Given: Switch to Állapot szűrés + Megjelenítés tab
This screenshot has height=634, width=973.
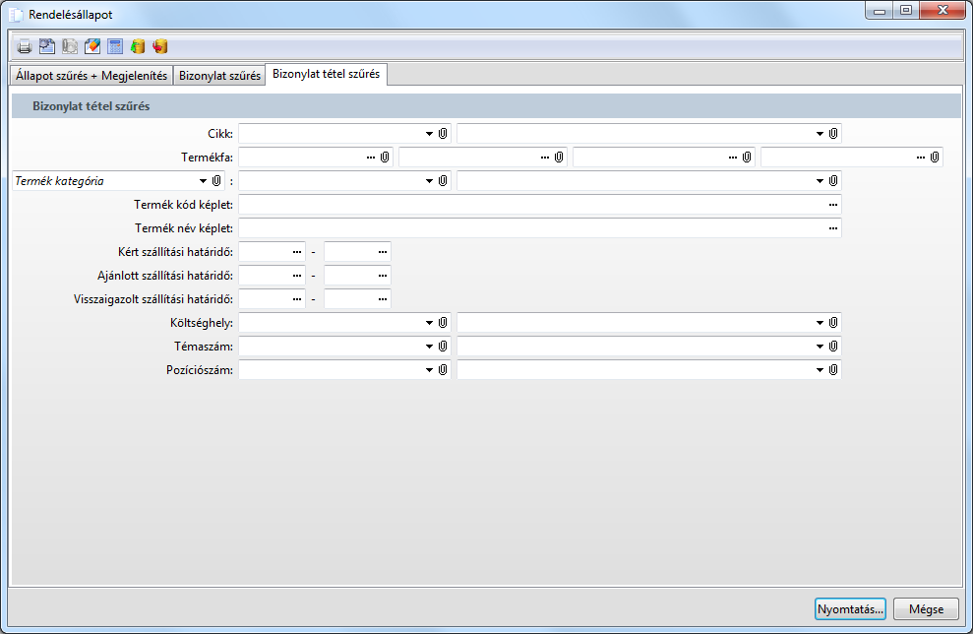Looking at the screenshot, I should pyautogui.click(x=91, y=75).
